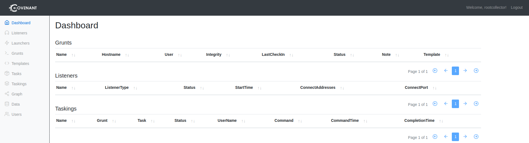529x143 pixels.
Task: Go to previous Listeners page arrow
Action: (x=446, y=104)
